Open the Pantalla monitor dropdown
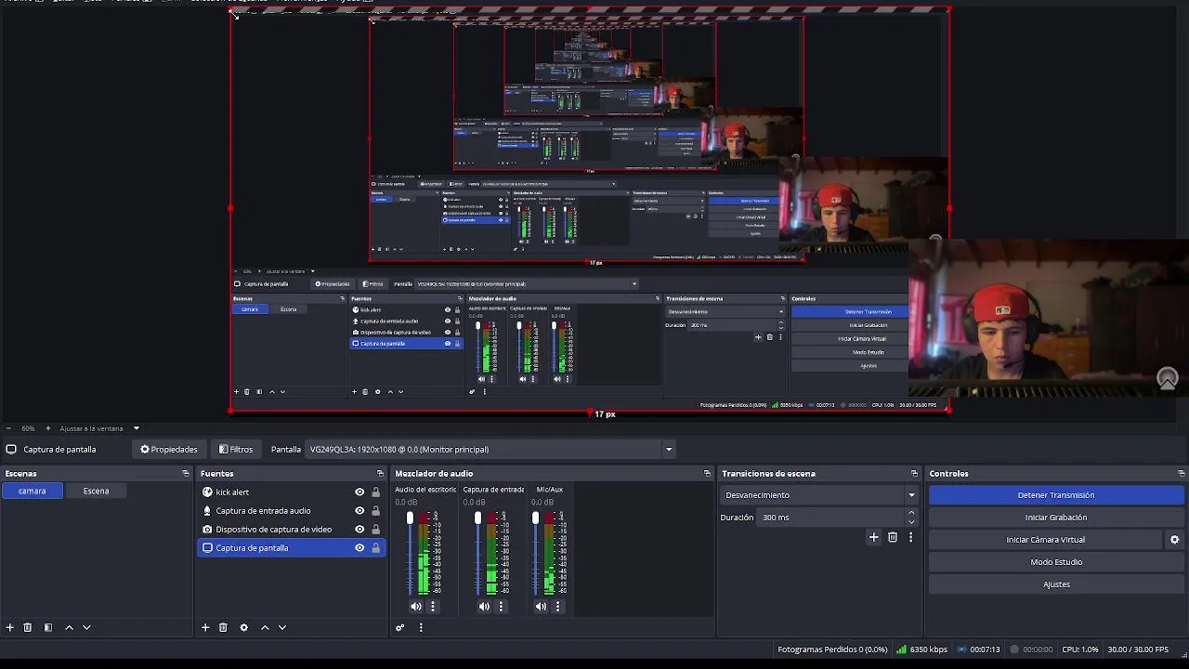Screen dimensions: 1189x669 pyautogui.click(x=490, y=450)
